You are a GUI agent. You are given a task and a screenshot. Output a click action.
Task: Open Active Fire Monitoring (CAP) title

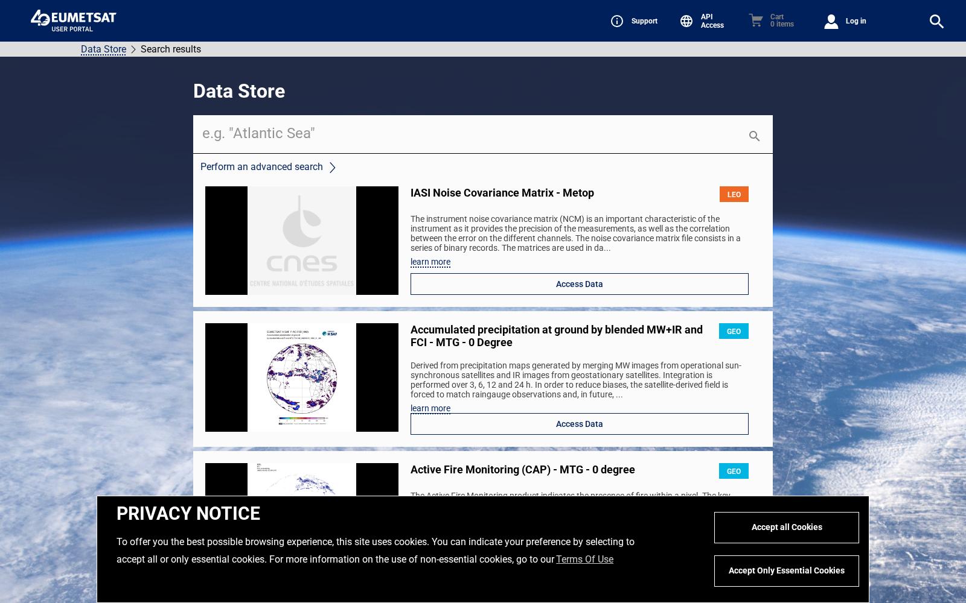[x=523, y=470]
